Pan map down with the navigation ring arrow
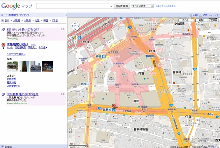 pyautogui.click(x=75, y=29)
